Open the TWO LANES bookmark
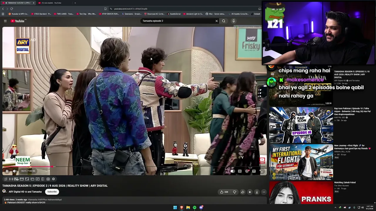Viewport: 376px width, 211px height. click(63, 14)
